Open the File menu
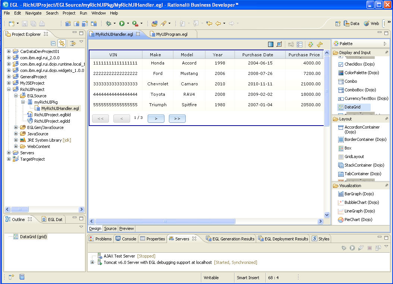Image resolution: width=393 pixels, height=284 pixels. point(7,13)
